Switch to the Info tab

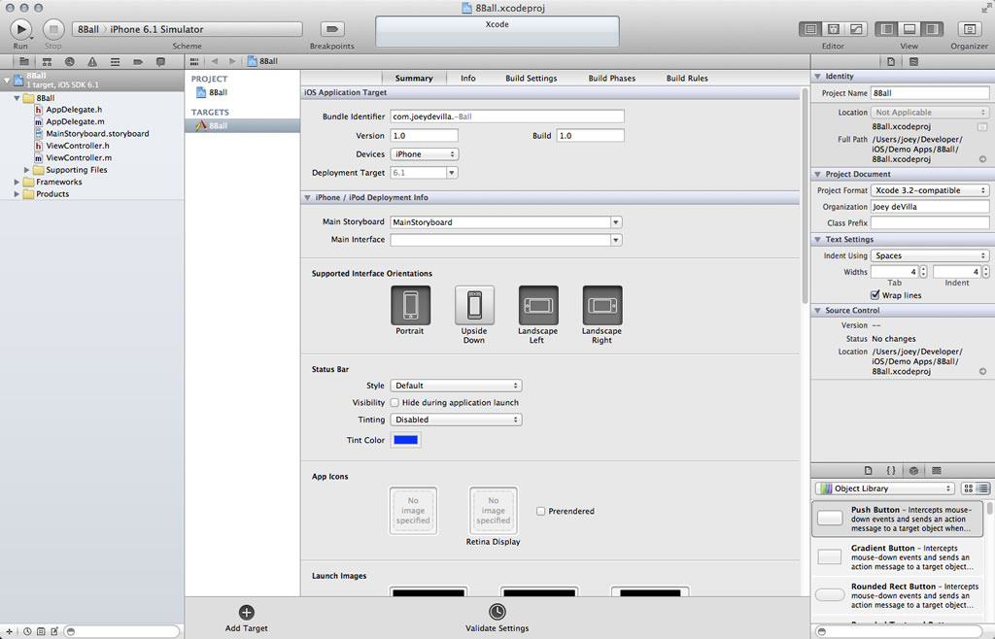tap(468, 78)
